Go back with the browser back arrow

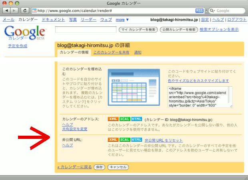point(6,10)
